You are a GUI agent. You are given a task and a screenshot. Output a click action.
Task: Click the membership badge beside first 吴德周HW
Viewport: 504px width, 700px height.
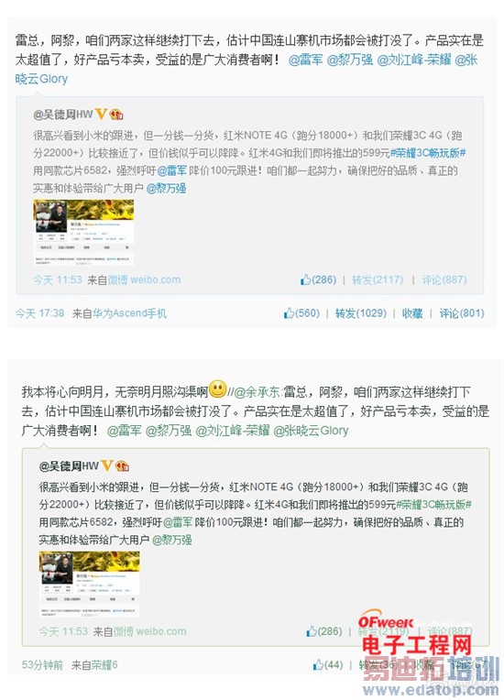(116, 115)
